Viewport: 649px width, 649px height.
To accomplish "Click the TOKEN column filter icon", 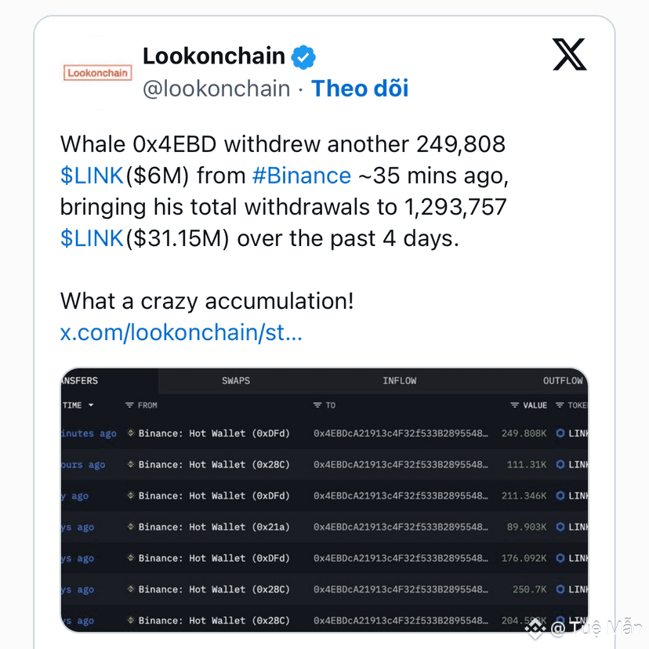I will point(560,405).
